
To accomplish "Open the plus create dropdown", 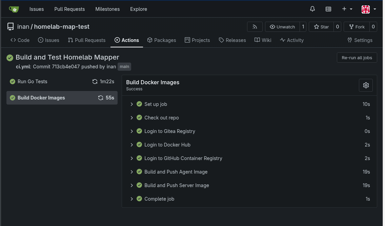I will [x=347, y=9].
